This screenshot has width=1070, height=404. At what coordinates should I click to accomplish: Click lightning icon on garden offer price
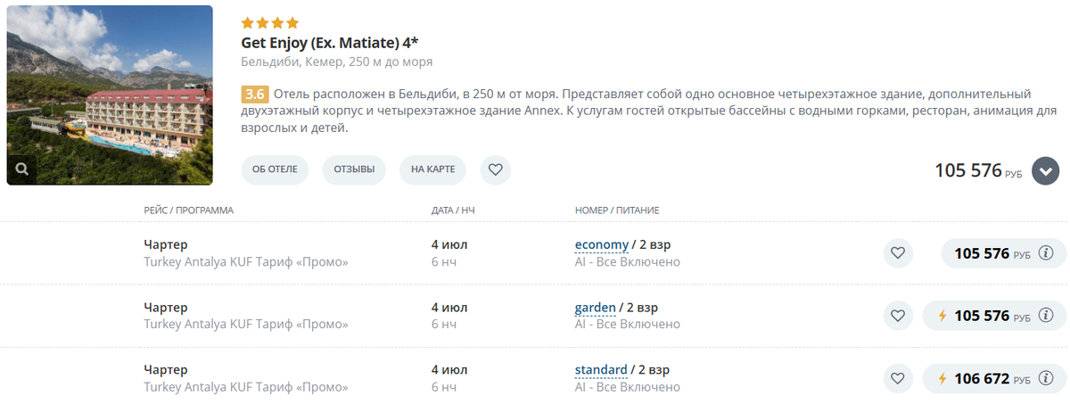942,316
